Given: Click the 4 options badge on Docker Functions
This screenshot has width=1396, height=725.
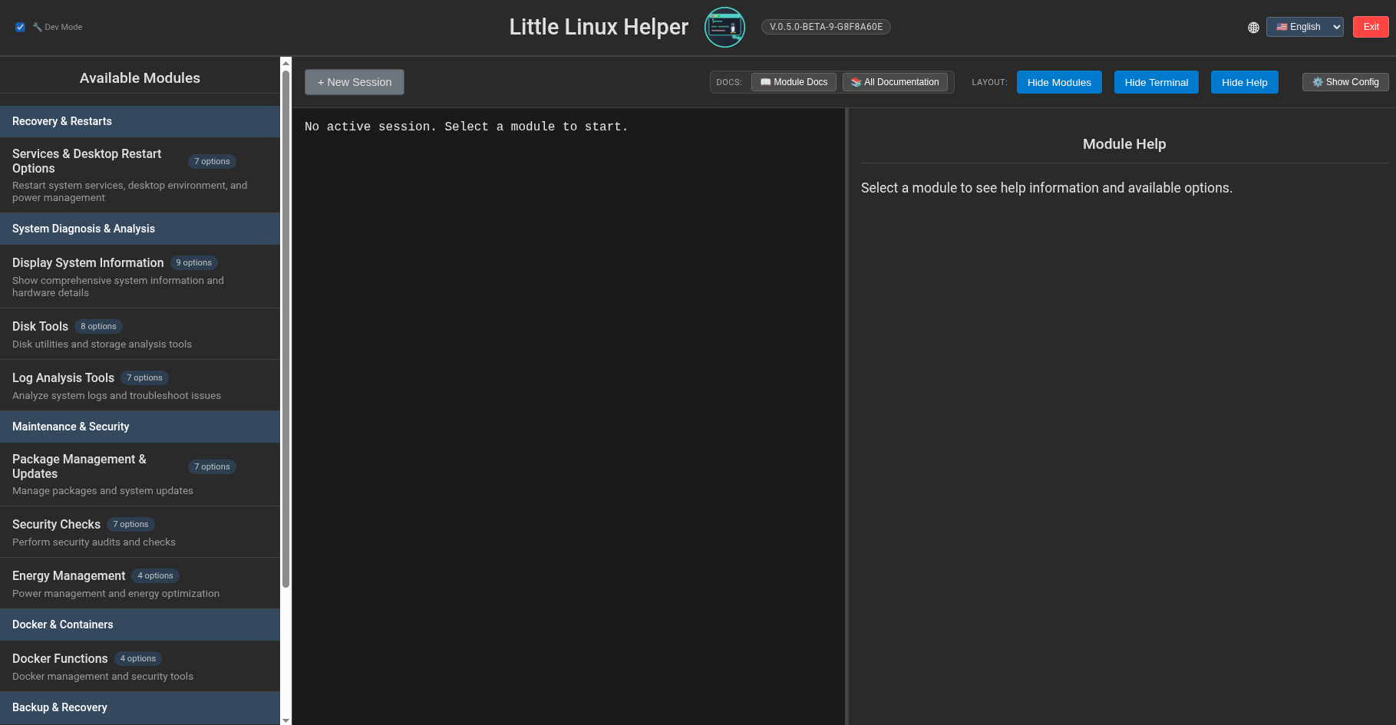Looking at the screenshot, I should point(138,658).
